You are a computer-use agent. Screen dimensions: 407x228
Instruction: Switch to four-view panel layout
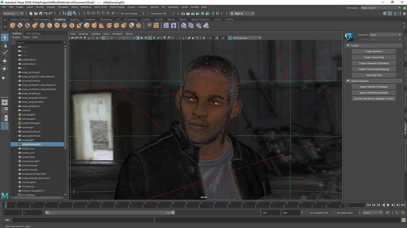(x=4, y=110)
